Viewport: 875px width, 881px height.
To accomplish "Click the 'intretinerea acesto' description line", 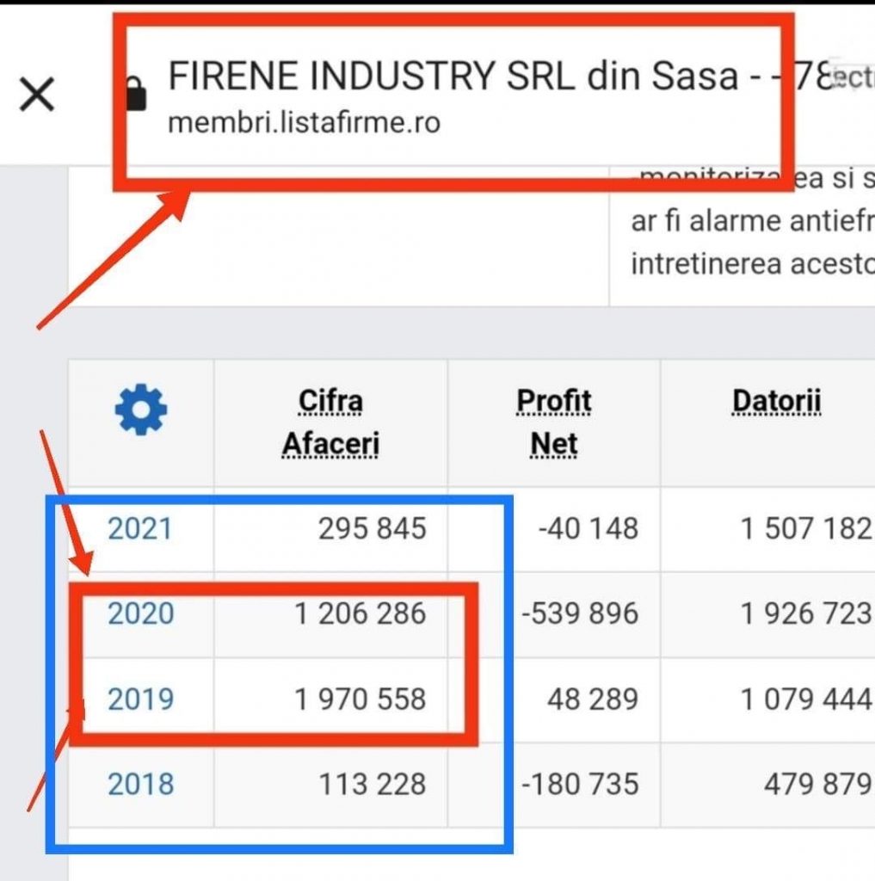I will 753,264.
